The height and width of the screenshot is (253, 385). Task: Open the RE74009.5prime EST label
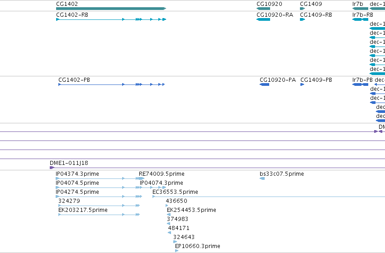click(x=162, y=174)
